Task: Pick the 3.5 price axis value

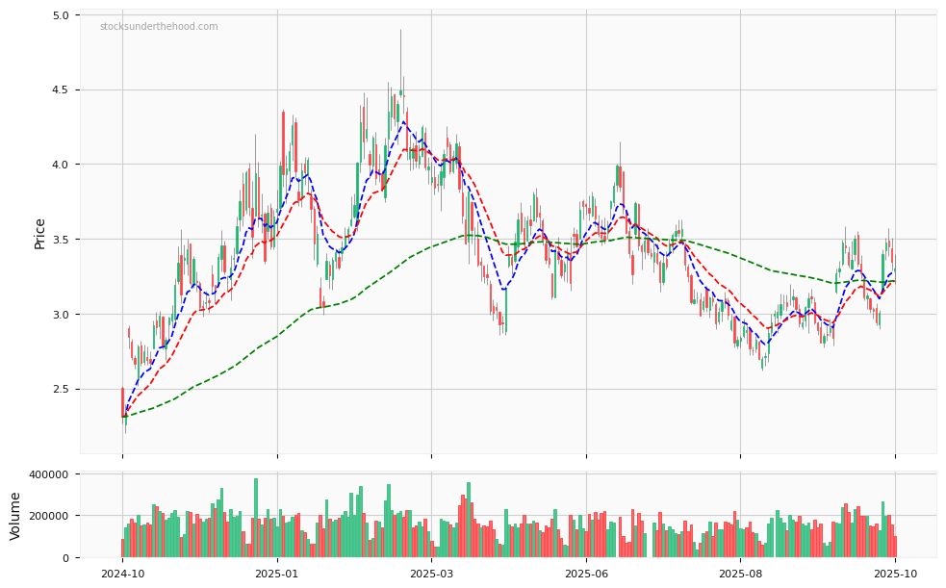Action: pos(60,240)
